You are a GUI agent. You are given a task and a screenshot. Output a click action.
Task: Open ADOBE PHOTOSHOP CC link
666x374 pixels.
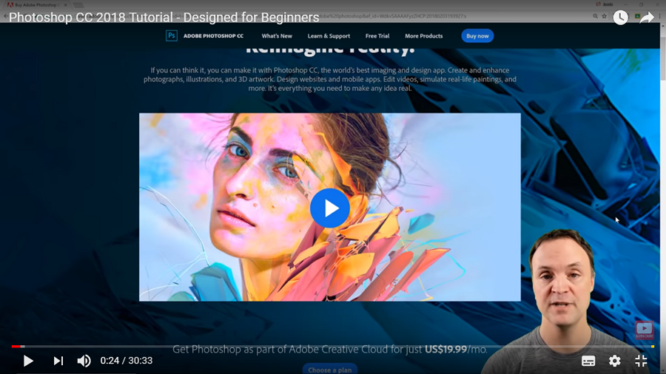[x=213, y=36]
